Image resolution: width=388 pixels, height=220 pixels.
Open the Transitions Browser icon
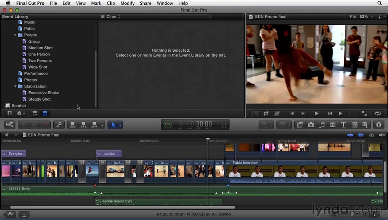pos(333,125)
